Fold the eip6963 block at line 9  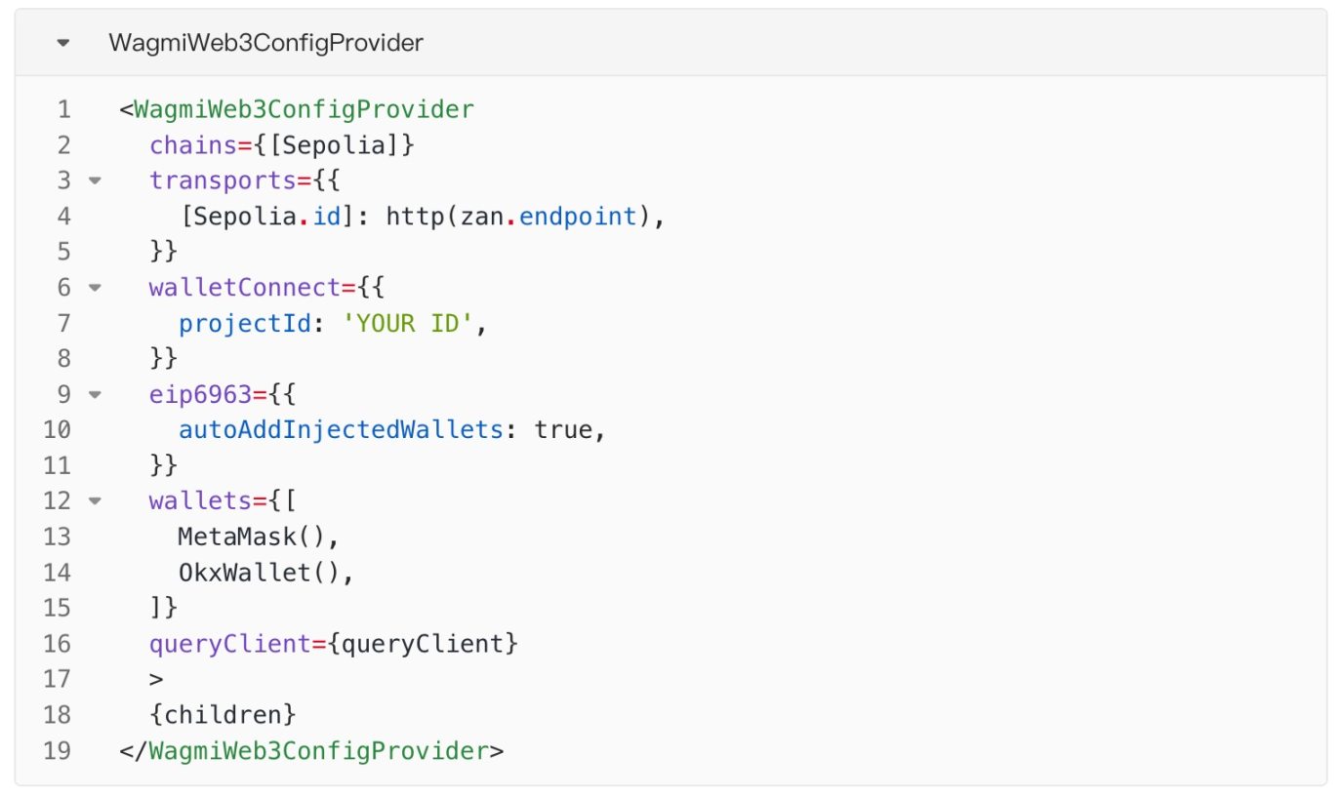click(x=95, y=395)
